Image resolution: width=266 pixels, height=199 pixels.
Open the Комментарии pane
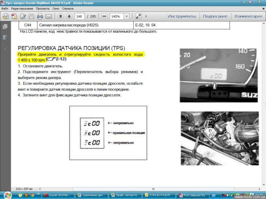tap(248, 16)
